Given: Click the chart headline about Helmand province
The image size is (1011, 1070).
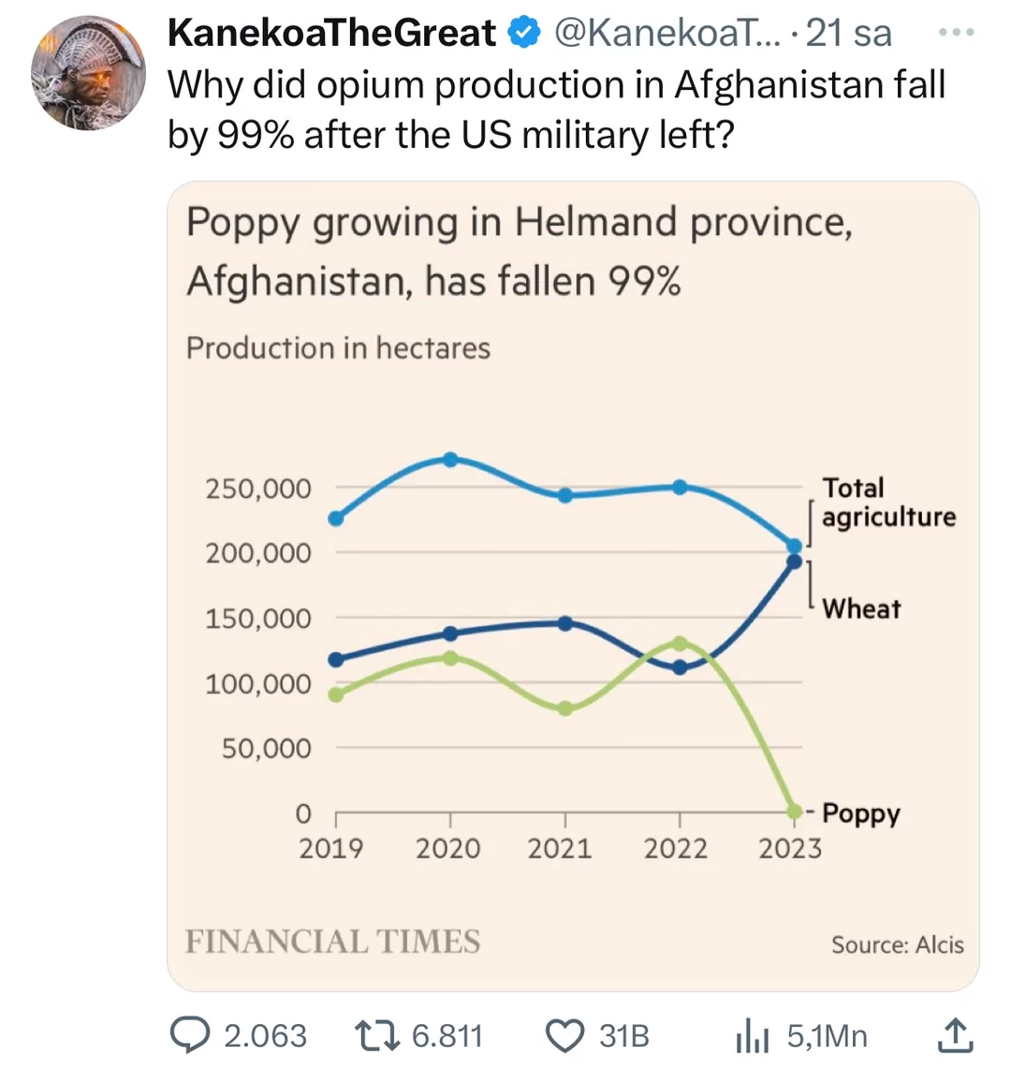Looking at the screenshot, I should tap(519, 251).
